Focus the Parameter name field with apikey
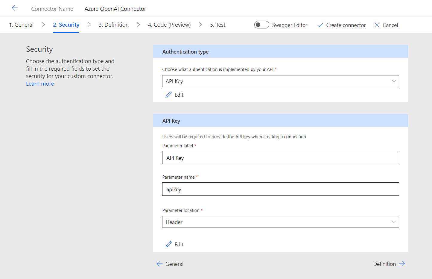Screen dimensions: 432x279 point(280,189)
